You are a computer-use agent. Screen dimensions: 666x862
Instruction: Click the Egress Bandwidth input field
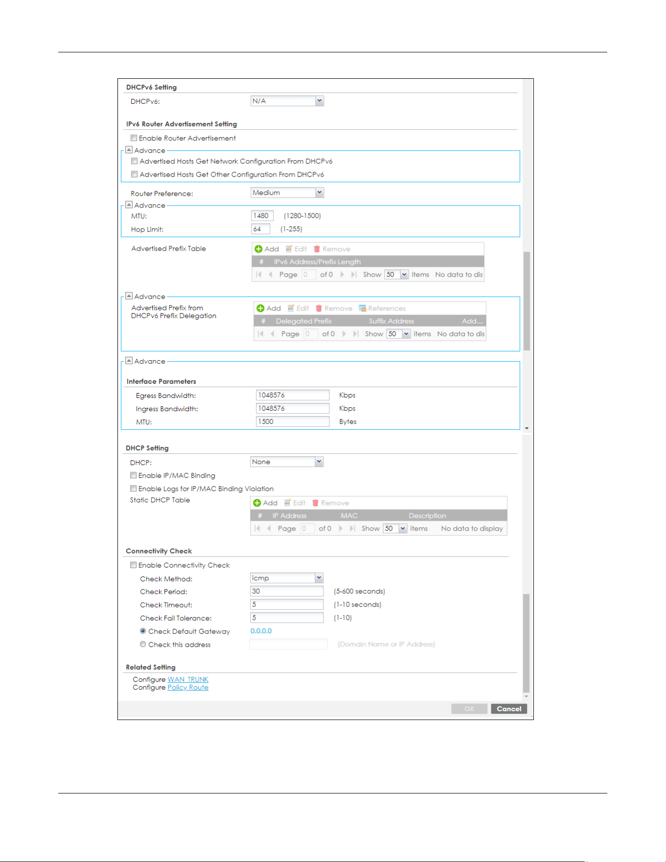(293, 395)
